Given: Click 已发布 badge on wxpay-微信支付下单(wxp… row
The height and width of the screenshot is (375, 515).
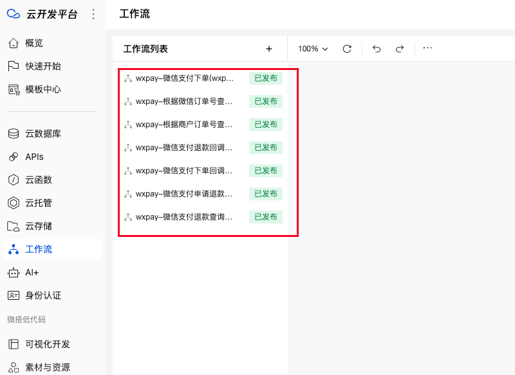Looking at the screenshot, I should click(266, 78).
